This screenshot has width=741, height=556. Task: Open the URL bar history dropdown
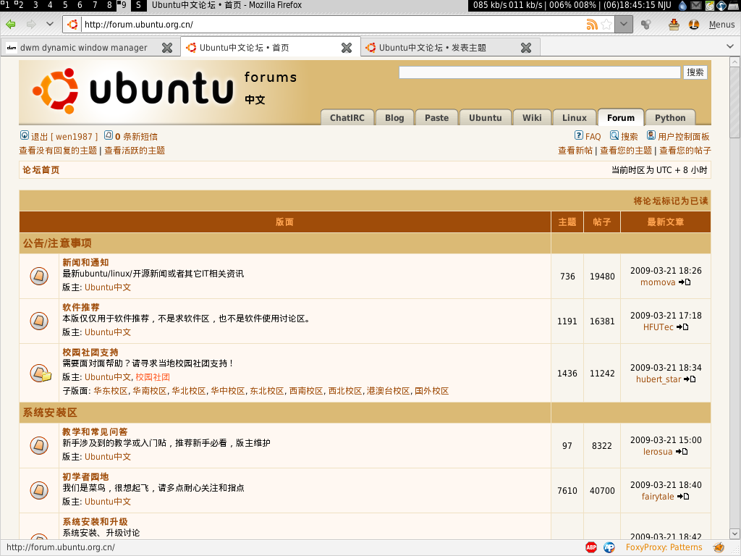pos(624,24)
